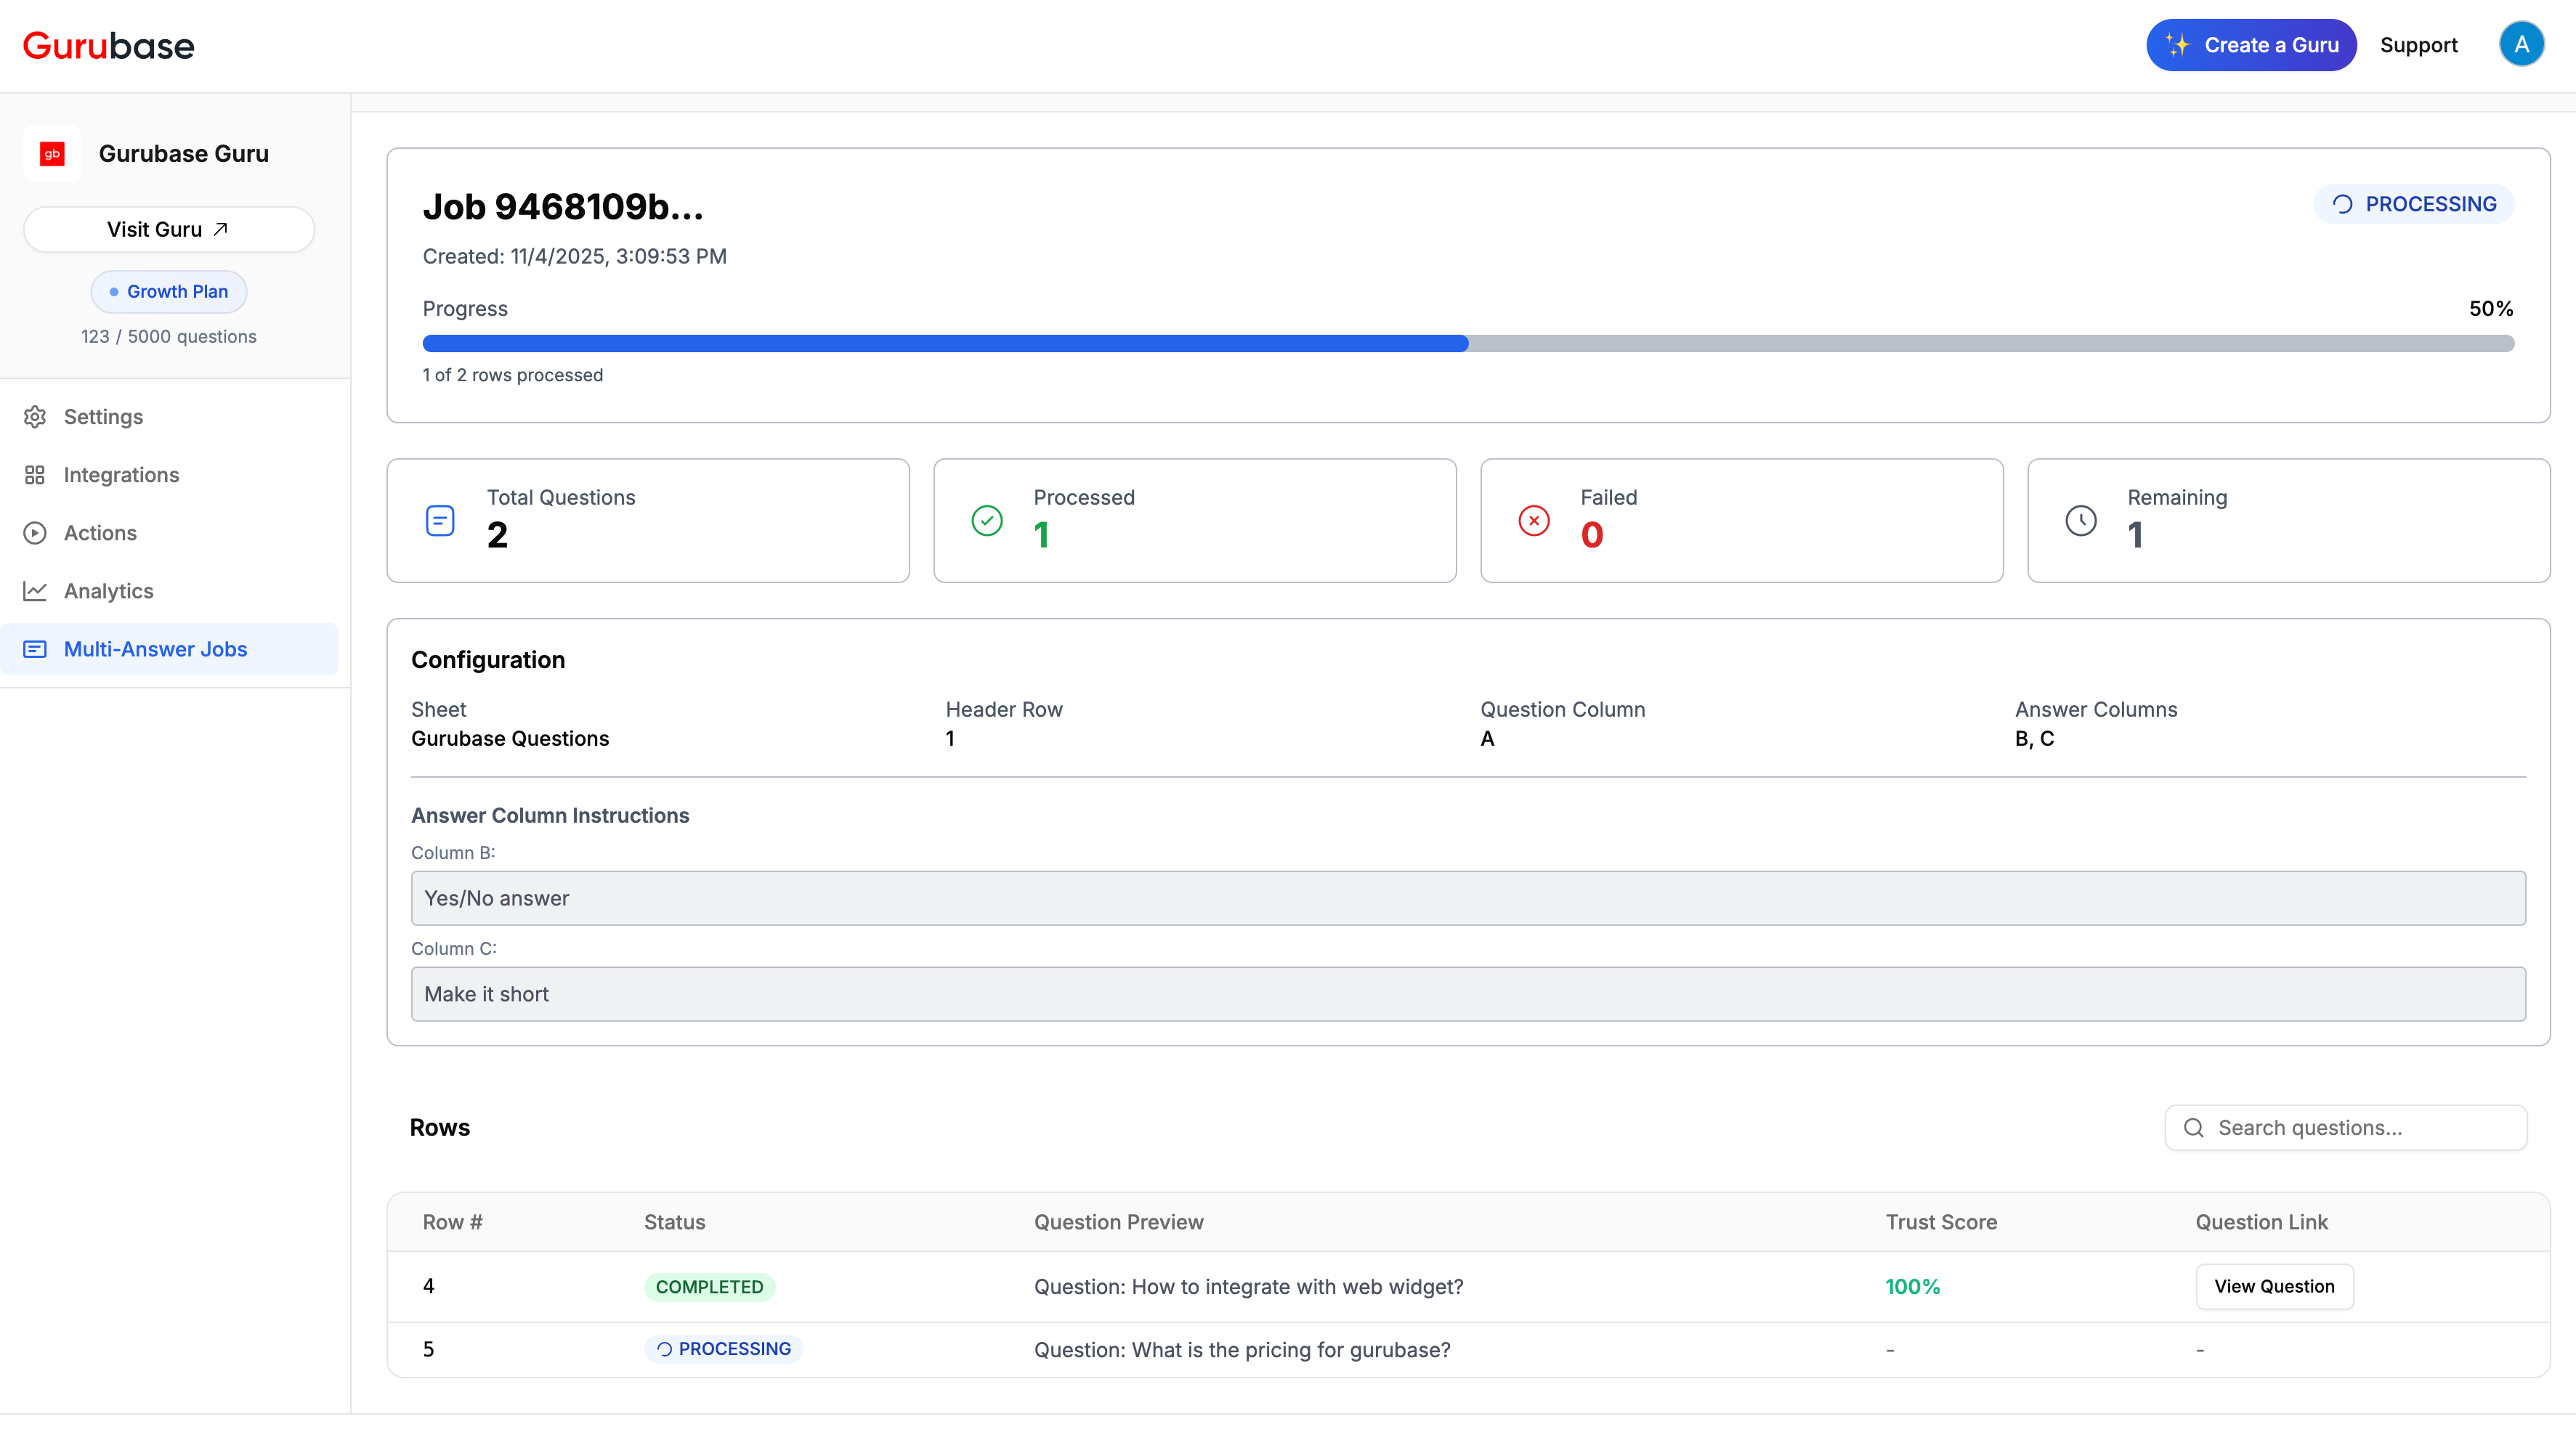This screenshot has height=1432, width=2576.
Task: Click the Integrations grid icon
Action: 35,475
